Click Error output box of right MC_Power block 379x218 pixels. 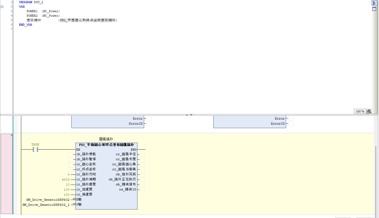coord(291,119)
